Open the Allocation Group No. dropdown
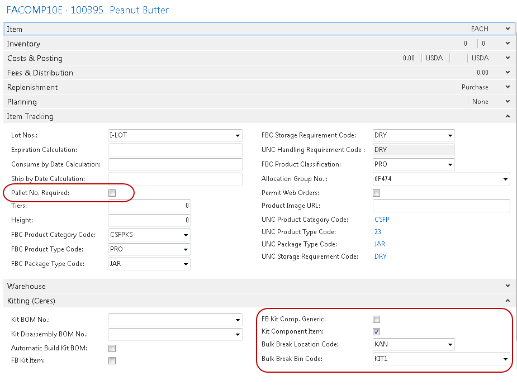 (505, 179)
